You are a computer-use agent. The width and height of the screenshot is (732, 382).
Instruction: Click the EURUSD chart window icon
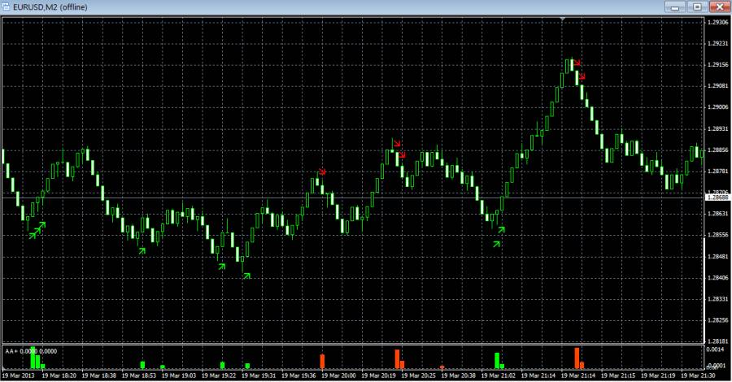pos(8,7)
